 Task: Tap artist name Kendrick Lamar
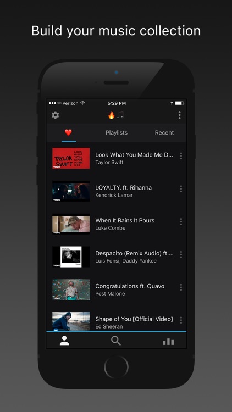(x=114, y=195)
